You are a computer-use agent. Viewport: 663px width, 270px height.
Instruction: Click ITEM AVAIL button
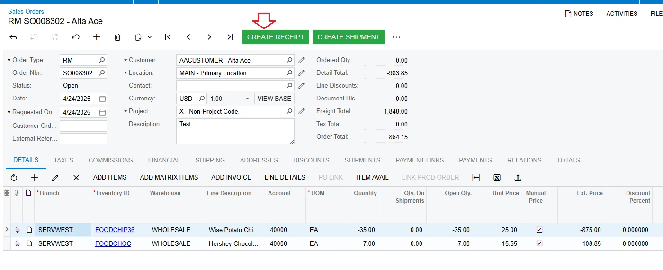pyautogui.click(x=372, y=177)
